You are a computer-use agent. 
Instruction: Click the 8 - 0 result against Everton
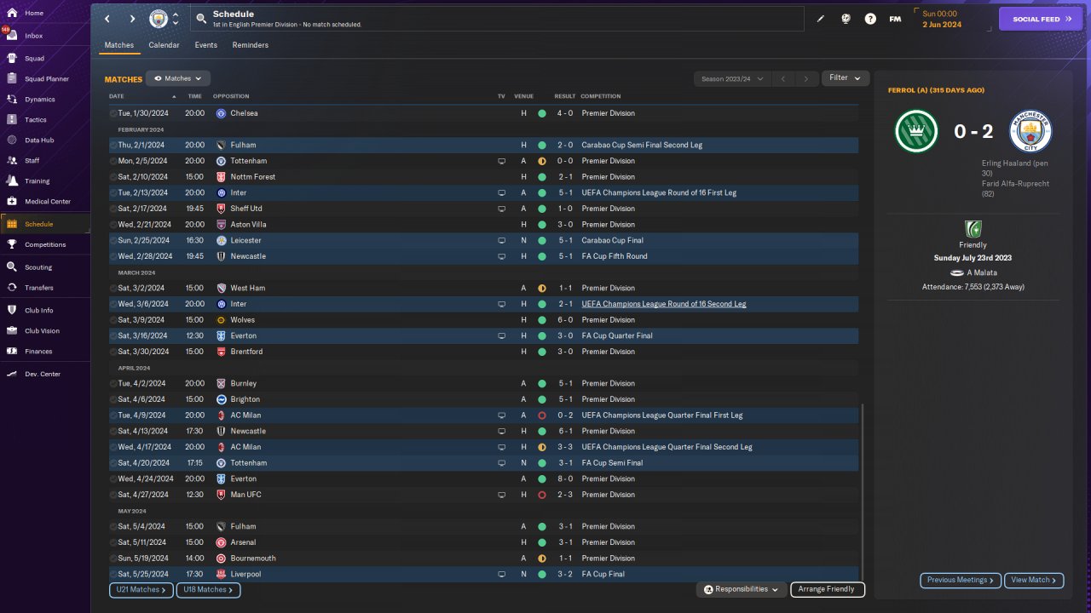tap(564, 479)
